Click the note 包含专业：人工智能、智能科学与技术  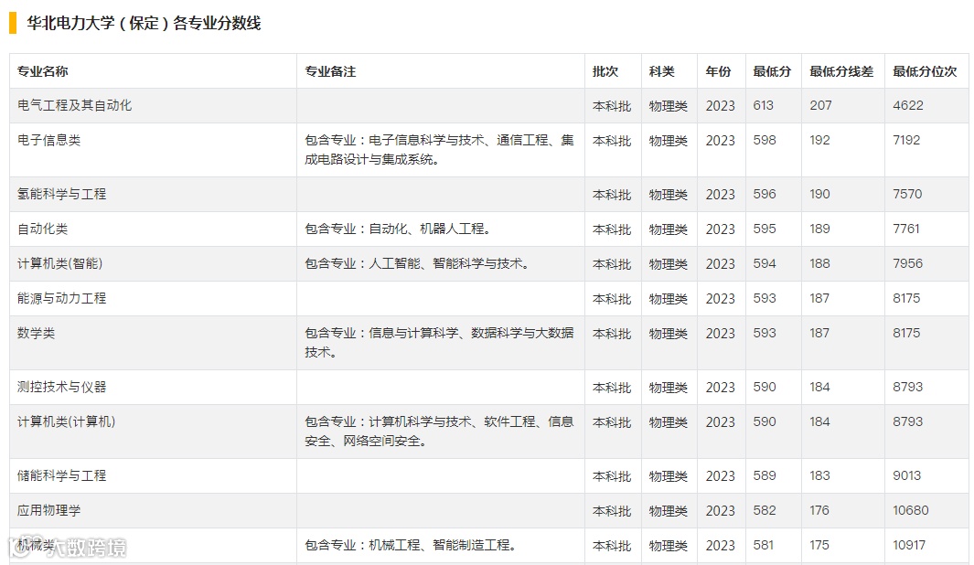coord(417,264)
